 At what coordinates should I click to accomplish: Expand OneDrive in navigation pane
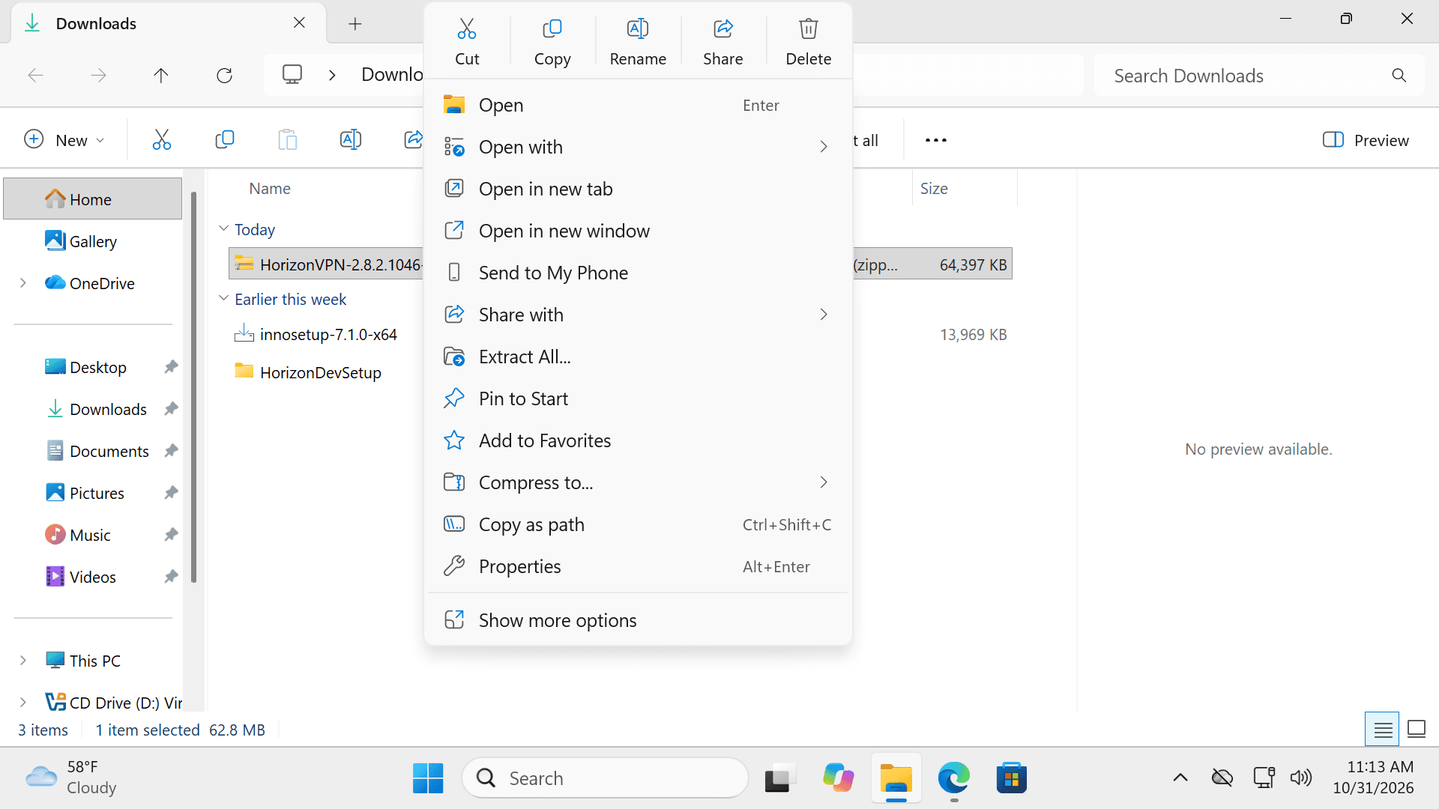(23, 283)
